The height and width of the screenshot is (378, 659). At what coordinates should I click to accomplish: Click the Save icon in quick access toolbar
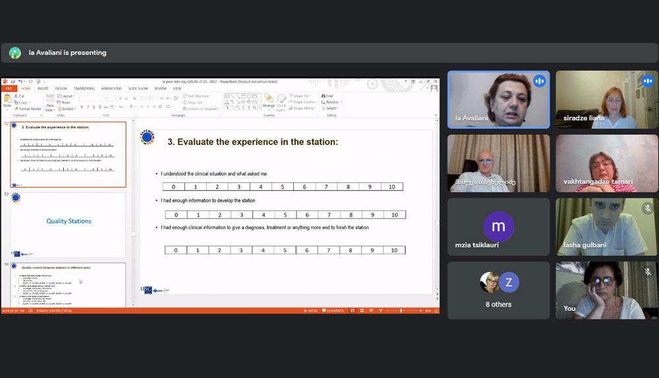[x=13, y=82]
